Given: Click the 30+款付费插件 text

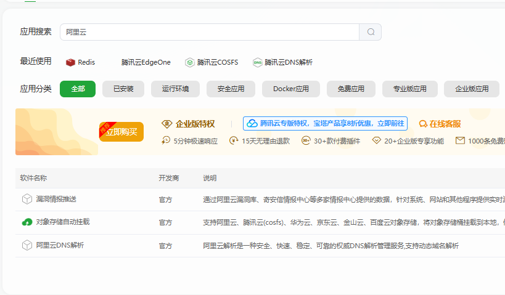Looking at the screenshot, I should 337,141.
